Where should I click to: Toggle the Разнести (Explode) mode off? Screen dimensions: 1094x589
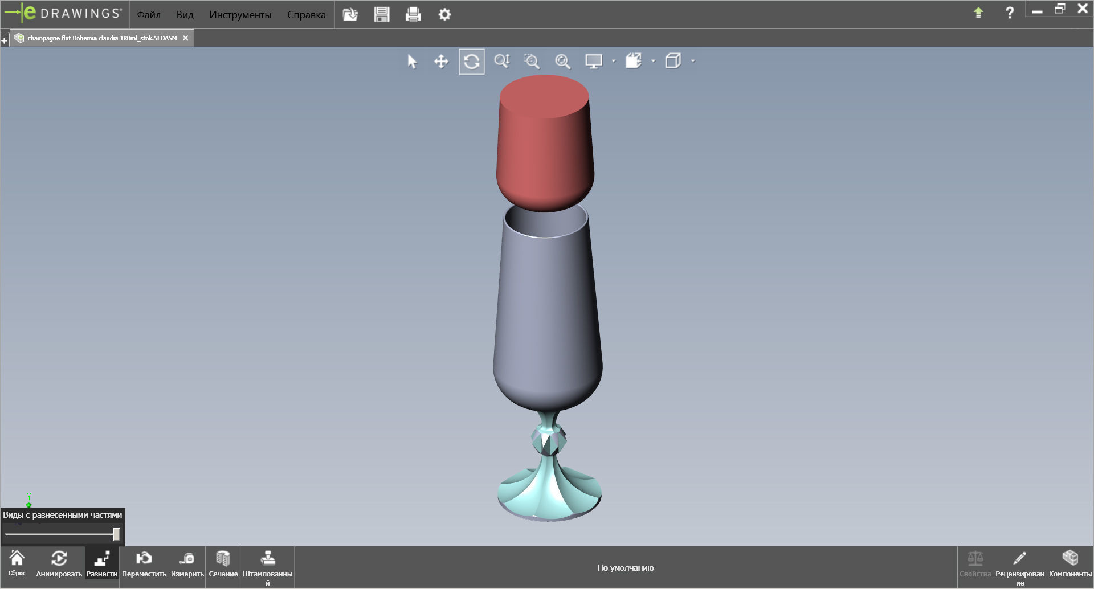101,564
